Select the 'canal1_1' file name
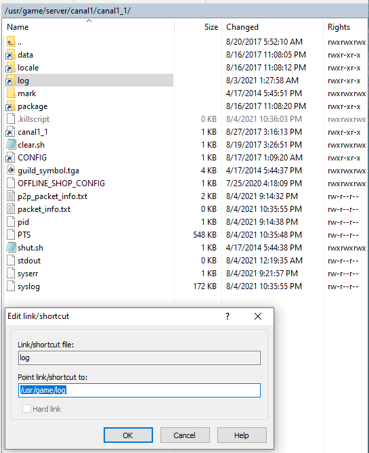The width and height of the screenshot is (369, 453). [32, 132]
